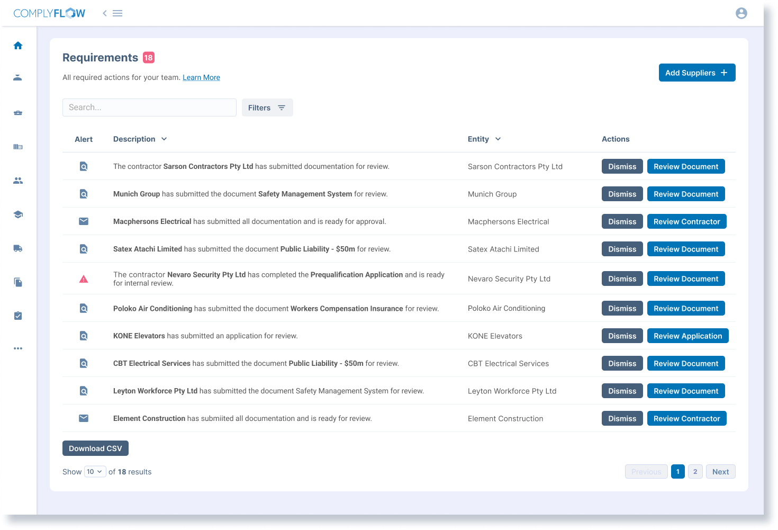Click the red warning alert for Nevaro Security
This screenshot has width=778, height=530.
(x=84, y=279)
